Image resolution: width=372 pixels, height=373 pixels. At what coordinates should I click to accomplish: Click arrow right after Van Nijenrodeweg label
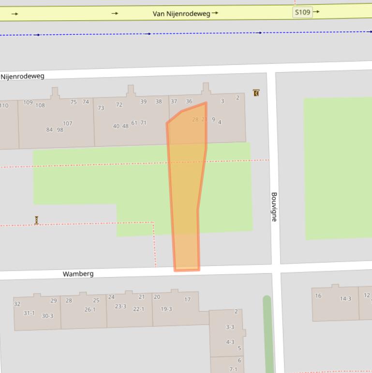(215, 13)
